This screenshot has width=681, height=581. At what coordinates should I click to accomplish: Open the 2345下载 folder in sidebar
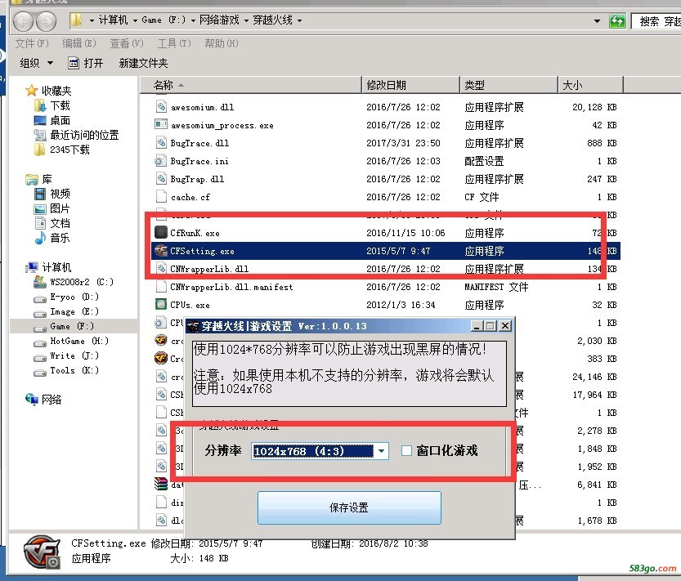point(69,150)
